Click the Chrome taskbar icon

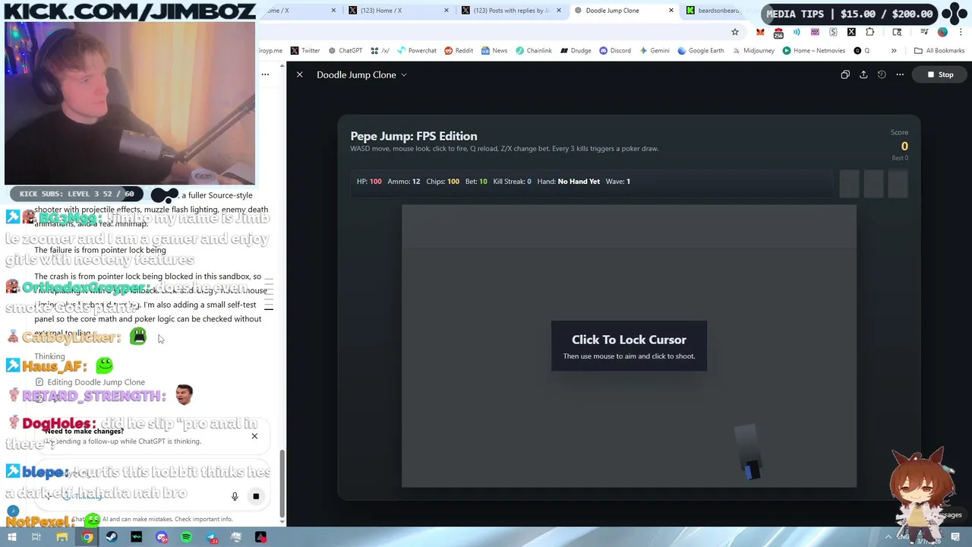tap(87, 537)
